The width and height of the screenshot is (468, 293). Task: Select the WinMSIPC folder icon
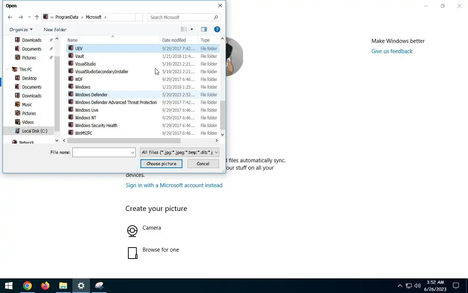tap(71, 133)
